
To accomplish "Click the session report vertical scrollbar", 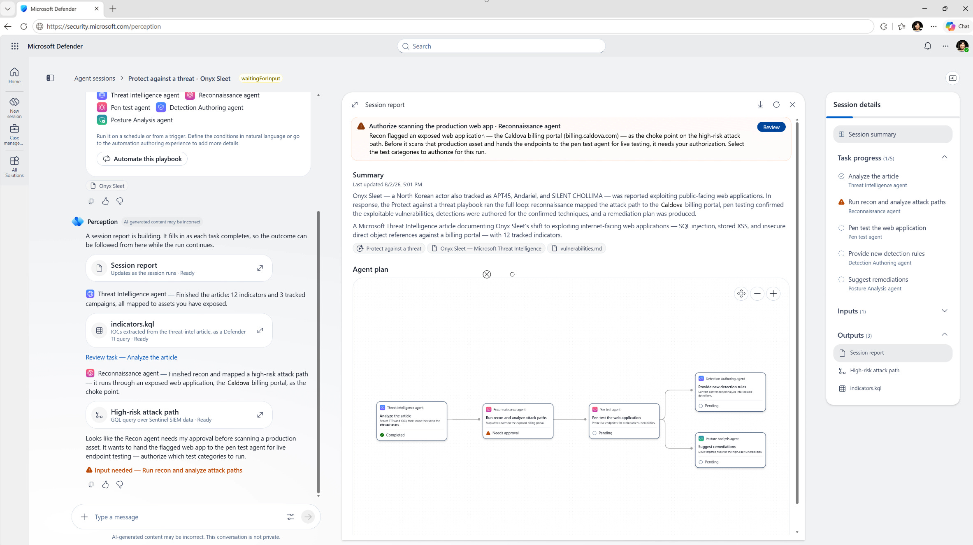I will coord(797,313).
